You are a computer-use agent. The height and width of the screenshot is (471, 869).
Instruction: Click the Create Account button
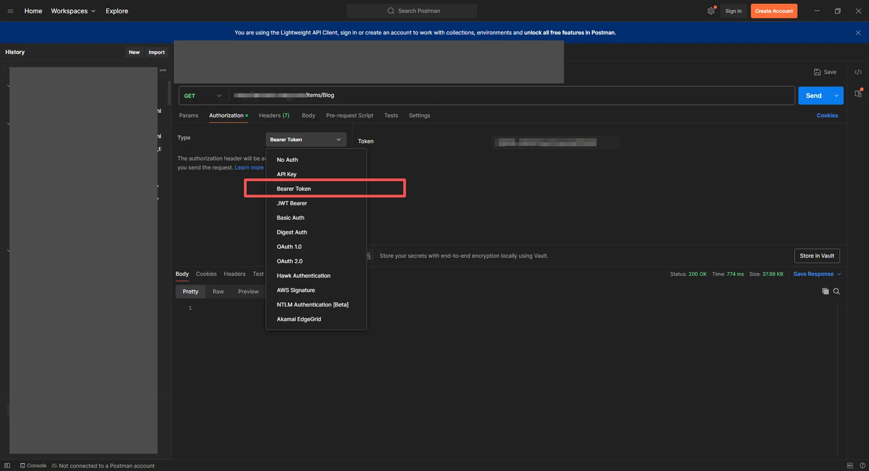[774, 11]
